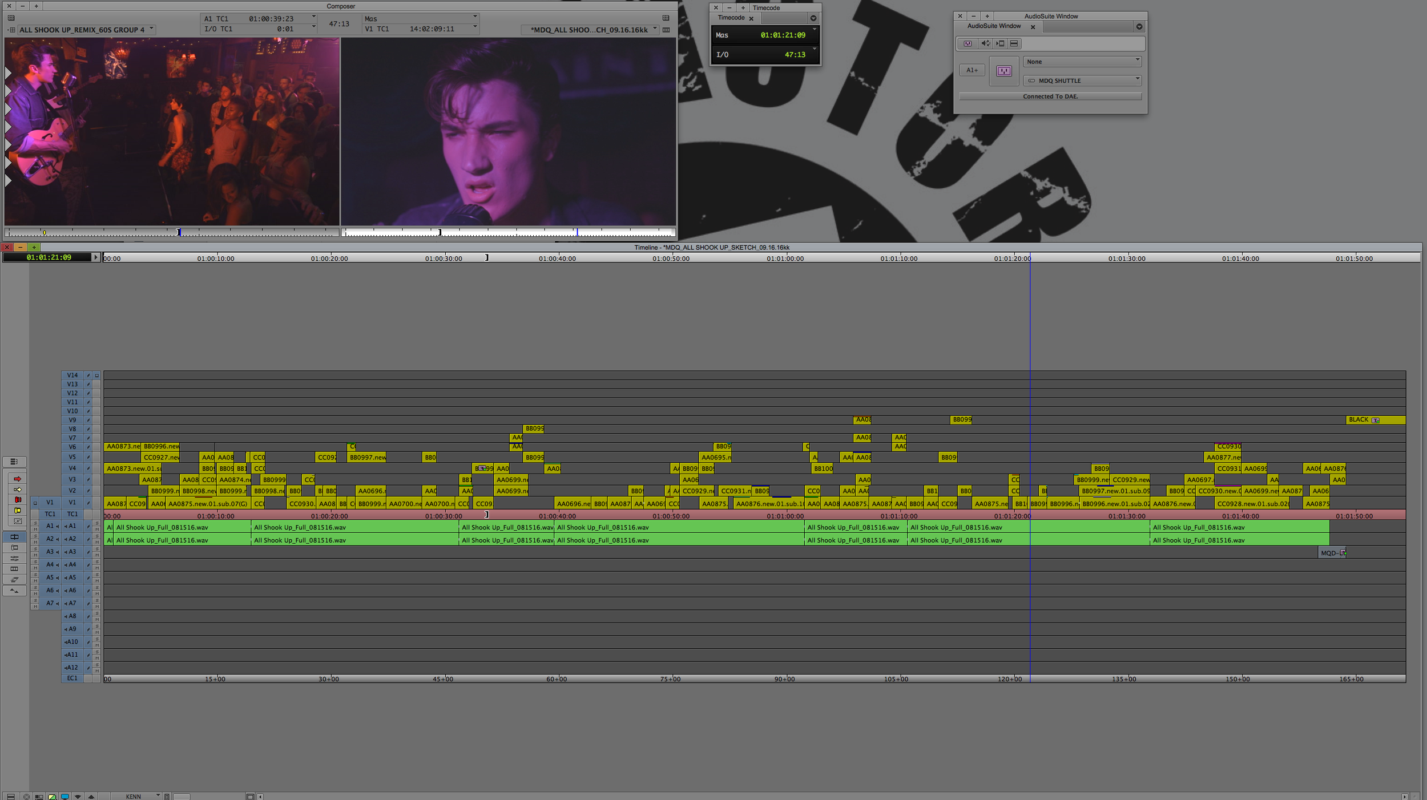The height and width of the screenshot is (800, 1427).
Task: Toggle sync lock on track V9
Action: (x=88, y=420)
